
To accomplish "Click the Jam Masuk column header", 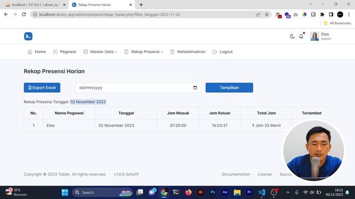I will 178,113.
